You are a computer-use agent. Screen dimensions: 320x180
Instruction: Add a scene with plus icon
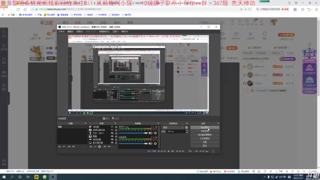click(59, 146)
